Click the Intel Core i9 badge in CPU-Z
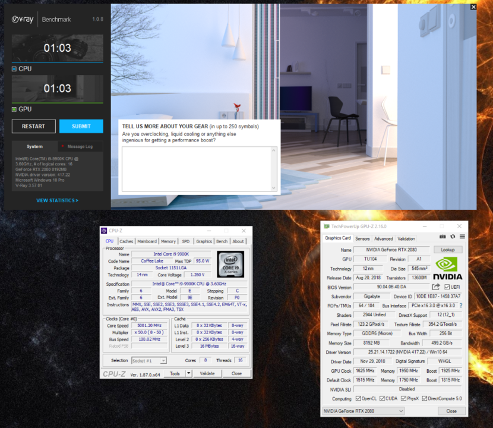This screenshot has width=493, height=428. click(230, 264)
